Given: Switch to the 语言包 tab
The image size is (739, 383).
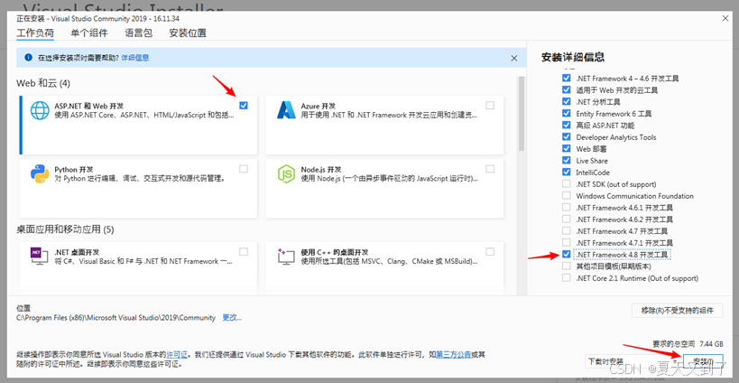Looking at the screenshot, I should click(x=139, y=33).
